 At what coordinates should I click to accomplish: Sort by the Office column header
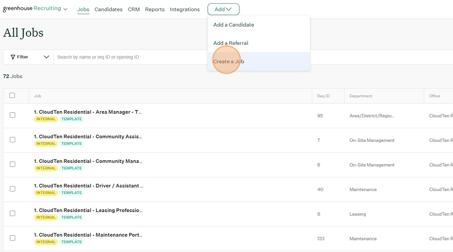[434, 96]
